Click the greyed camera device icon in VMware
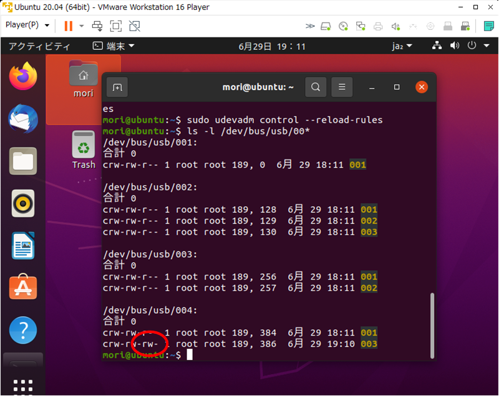This screenshot has width=499, height=396. point(430,26)
